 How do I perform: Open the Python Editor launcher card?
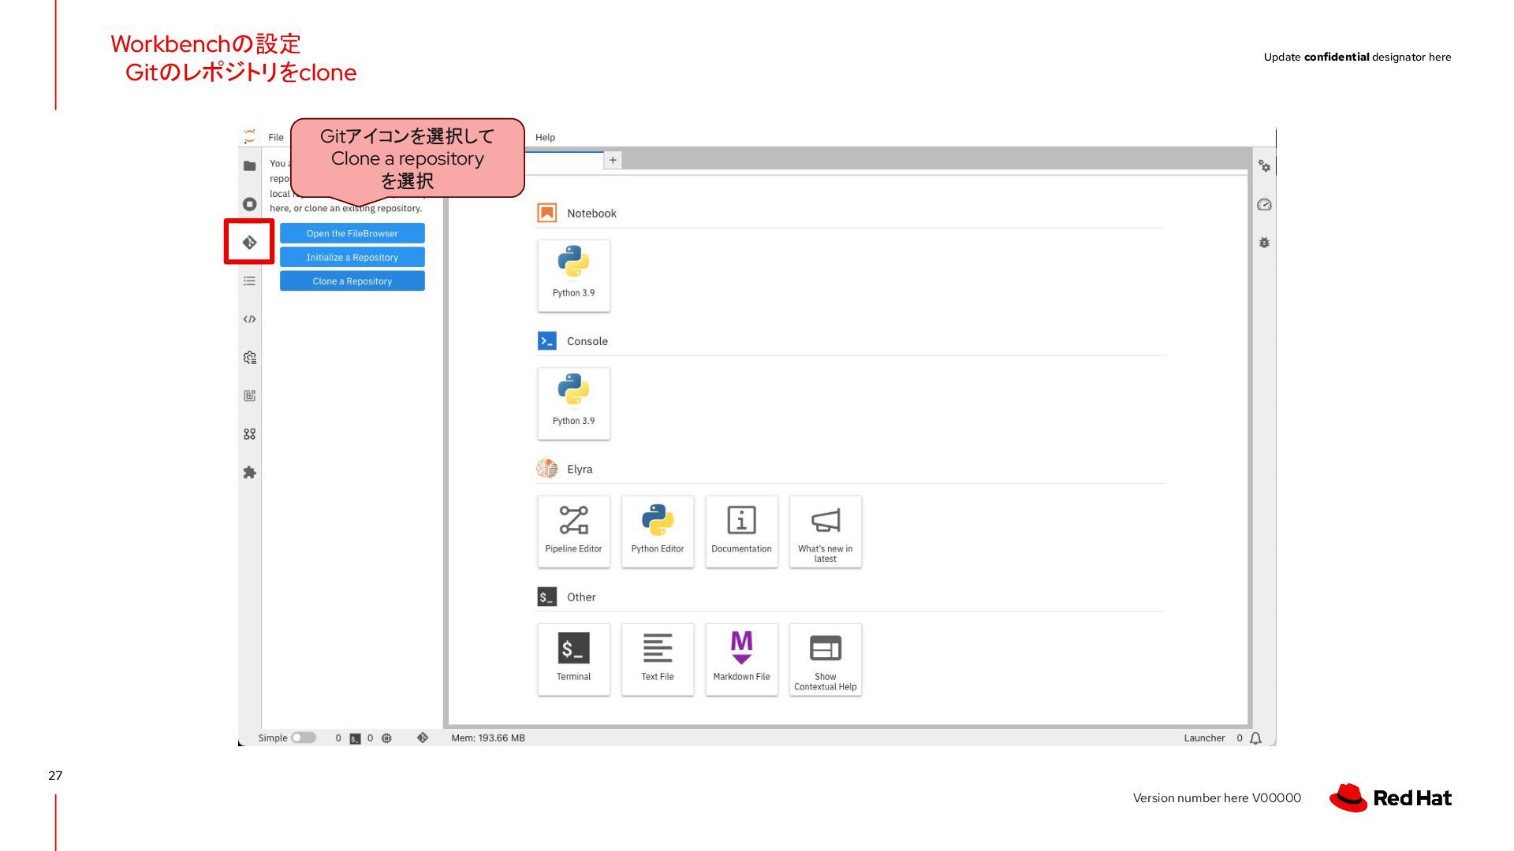pos(658,531)
